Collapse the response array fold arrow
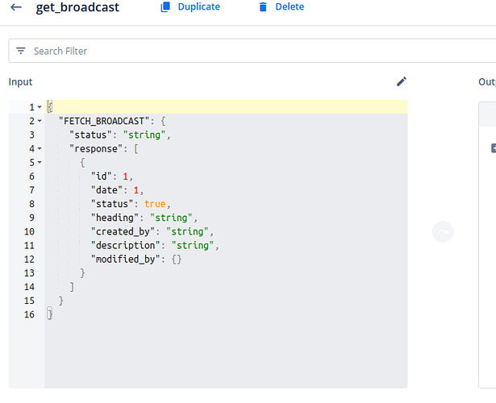The height and width of the screenshot is (403, 496). 40,148
